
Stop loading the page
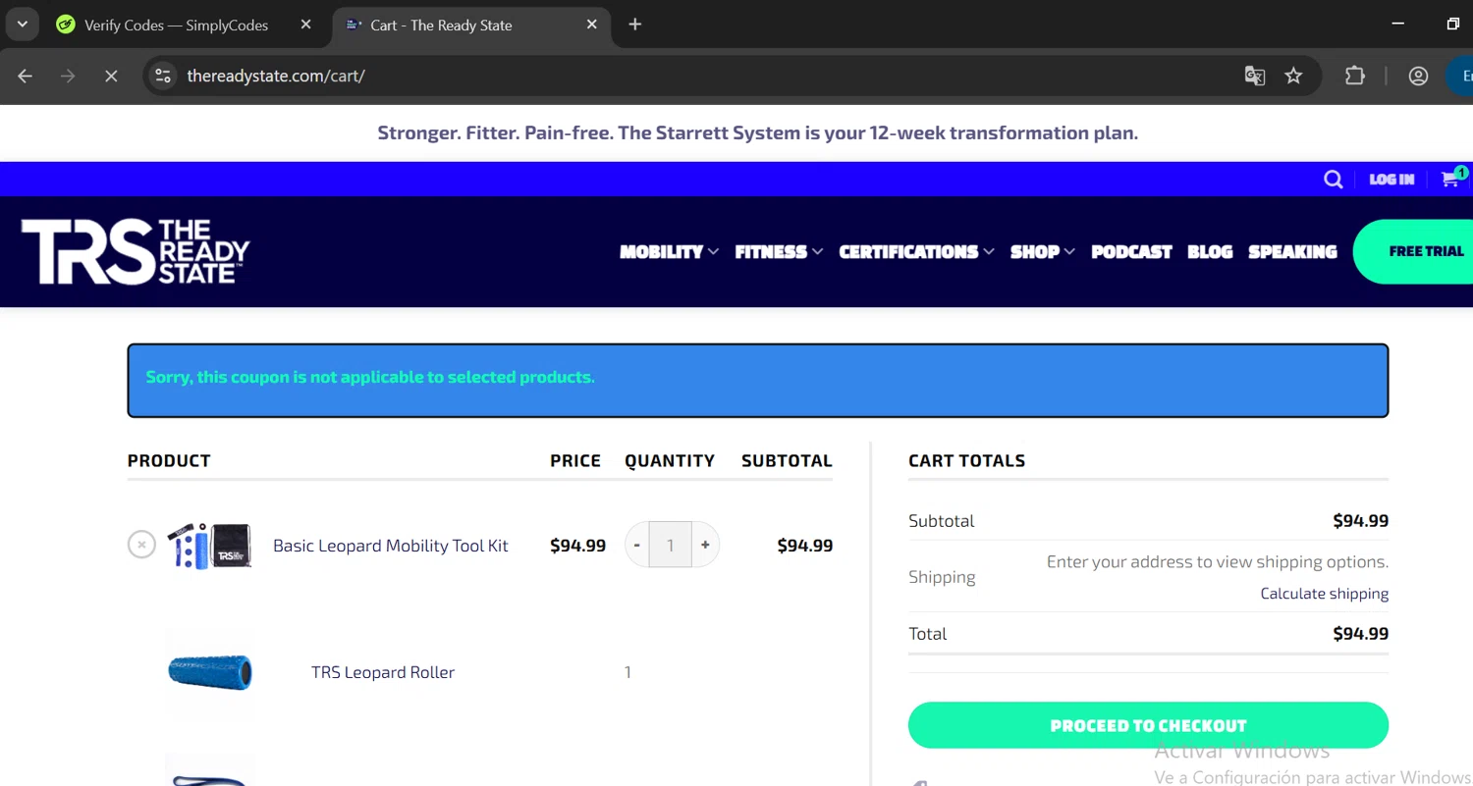click(111, 76)
